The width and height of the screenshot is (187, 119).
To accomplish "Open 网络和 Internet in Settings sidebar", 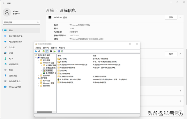I will pyautogui.click(x=21, y=42).
